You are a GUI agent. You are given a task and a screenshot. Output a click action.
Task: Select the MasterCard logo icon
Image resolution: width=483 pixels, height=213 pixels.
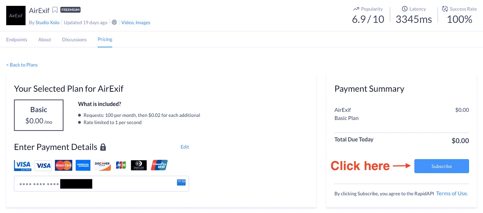click(63, 165)
